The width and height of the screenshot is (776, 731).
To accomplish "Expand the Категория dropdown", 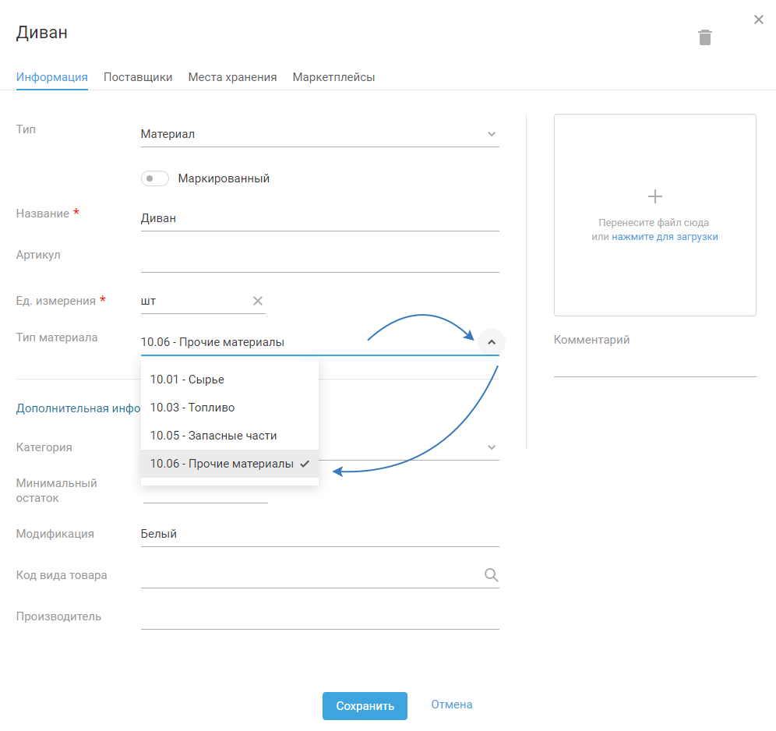I will 492,447.
